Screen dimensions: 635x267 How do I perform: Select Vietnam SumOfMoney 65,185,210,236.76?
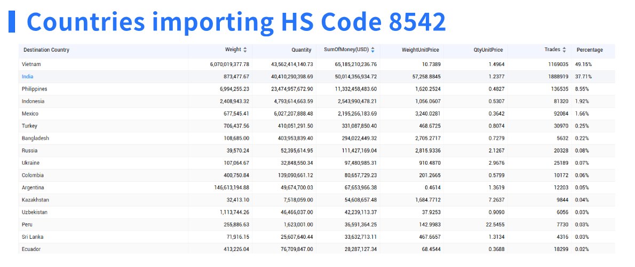[356, 64]
